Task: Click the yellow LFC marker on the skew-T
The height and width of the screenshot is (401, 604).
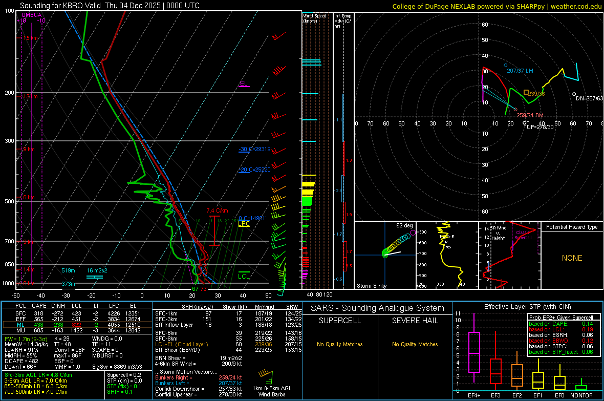Action: (x=244, y=224)
